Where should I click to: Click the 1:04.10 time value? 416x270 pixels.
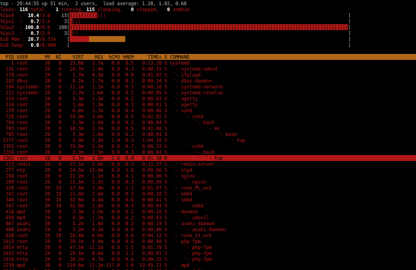[152, 140]
